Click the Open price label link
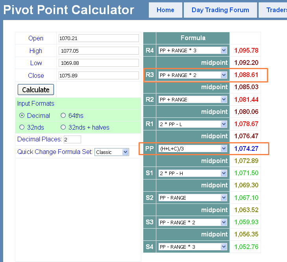The image size is (287, 262). coord(36,38)
